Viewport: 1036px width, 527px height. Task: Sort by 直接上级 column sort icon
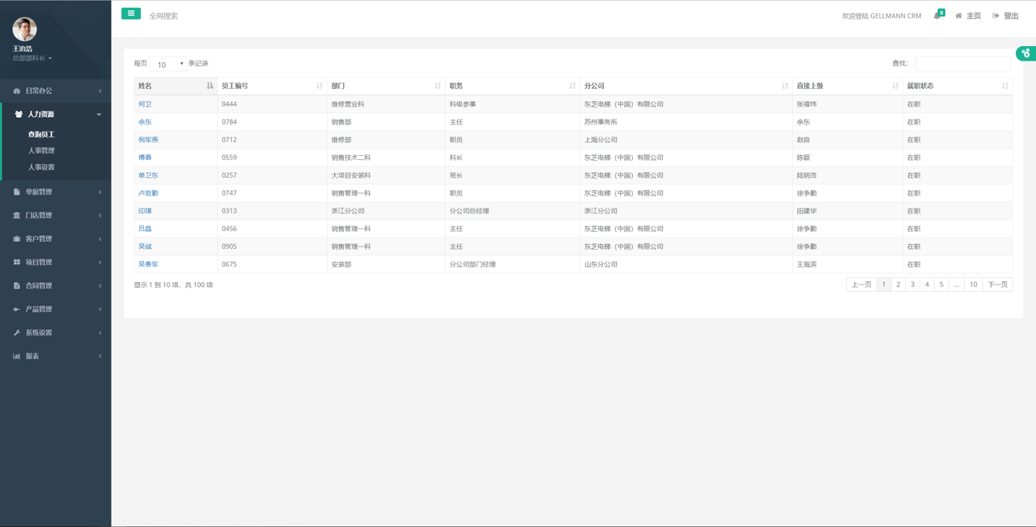(x=895, y=86)
